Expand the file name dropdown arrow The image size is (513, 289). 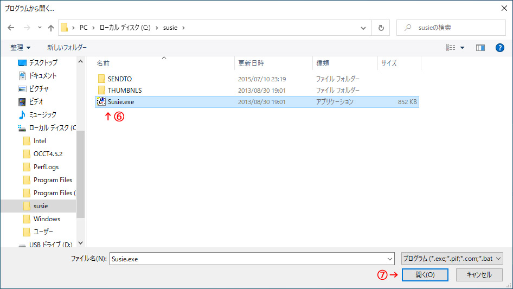390,259
